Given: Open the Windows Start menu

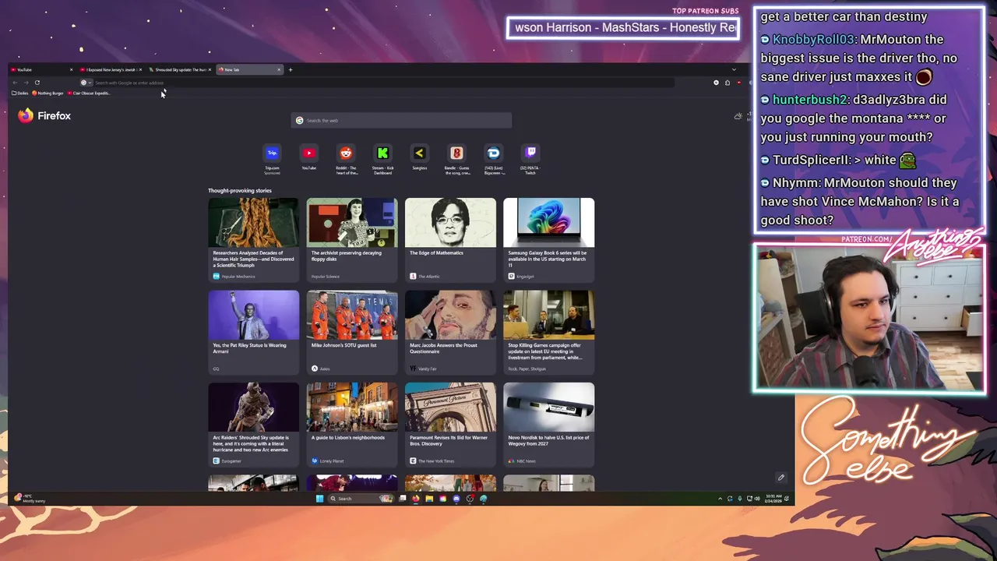Looking at the screenshot, I should [319, 499].
